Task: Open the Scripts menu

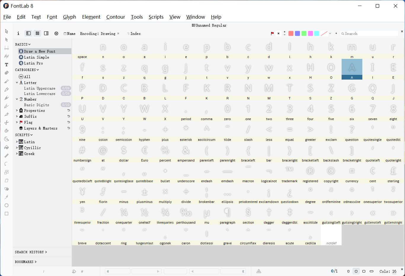Action: pyautogui.click(x=156, y=17)
